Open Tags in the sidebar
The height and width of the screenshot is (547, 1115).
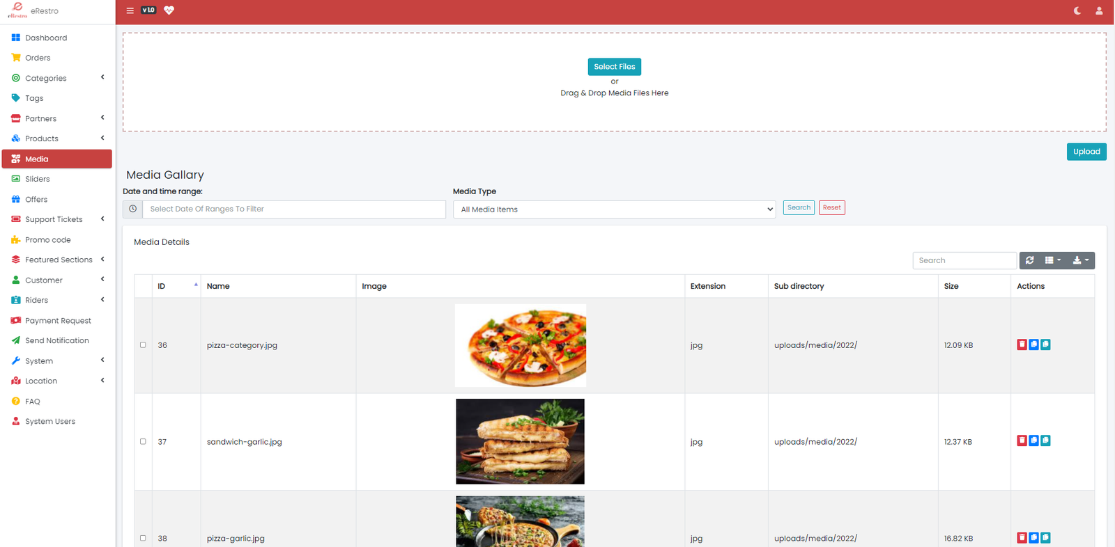click(56, 98)
